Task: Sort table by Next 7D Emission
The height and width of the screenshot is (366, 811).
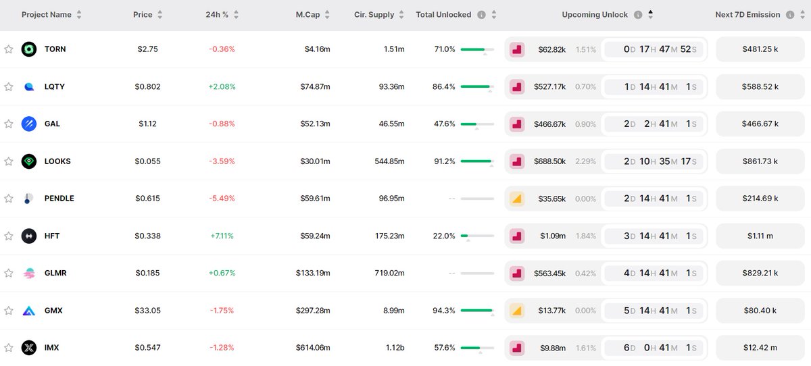Action: (x=803, y=15)
